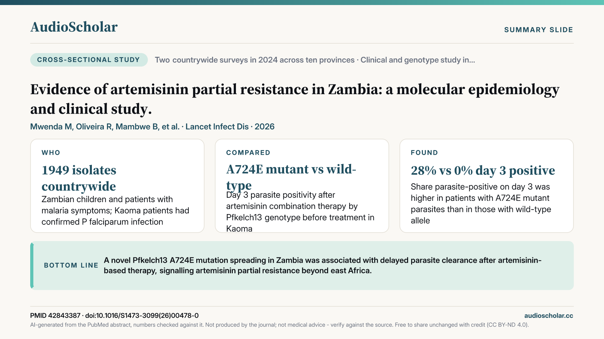This screenshot has width=604, height=339.
Task: Click the BOTTOM LINE label
Action: (x=71, y=265)
